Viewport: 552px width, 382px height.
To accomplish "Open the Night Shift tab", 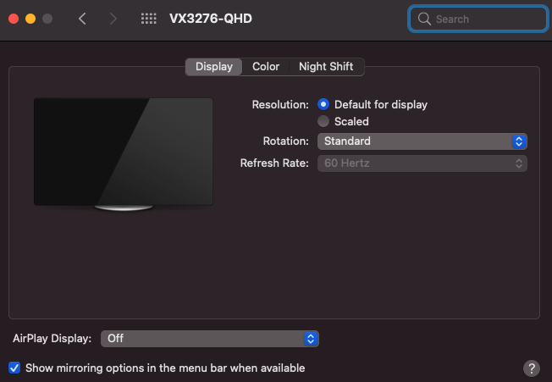I will [x=327, y=67].
